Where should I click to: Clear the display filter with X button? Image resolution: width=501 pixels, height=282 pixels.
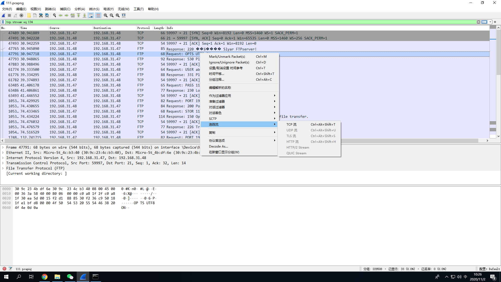(478, 22)
